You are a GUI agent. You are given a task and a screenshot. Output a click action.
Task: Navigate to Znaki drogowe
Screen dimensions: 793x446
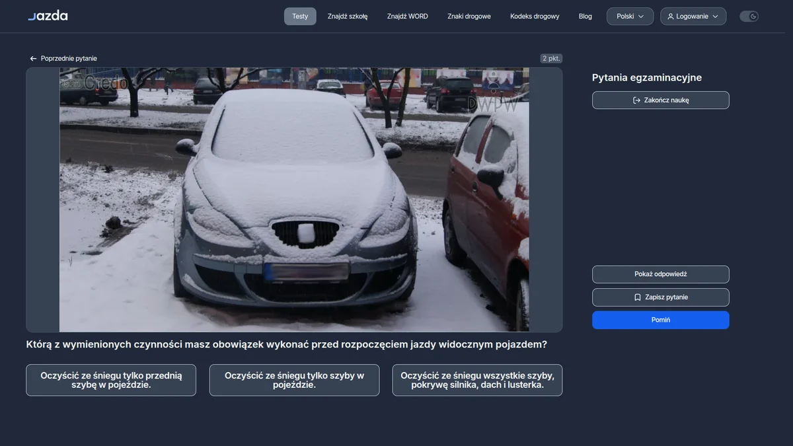(x=469, y=17)
